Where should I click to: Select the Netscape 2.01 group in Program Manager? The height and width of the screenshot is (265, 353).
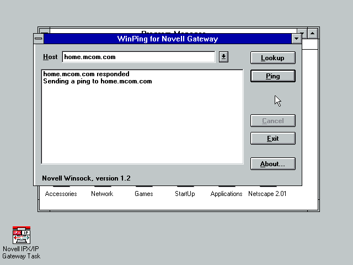click(x=267, y=194)
